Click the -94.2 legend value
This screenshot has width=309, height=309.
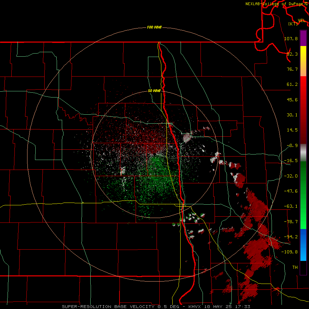(x=291, y=237)
